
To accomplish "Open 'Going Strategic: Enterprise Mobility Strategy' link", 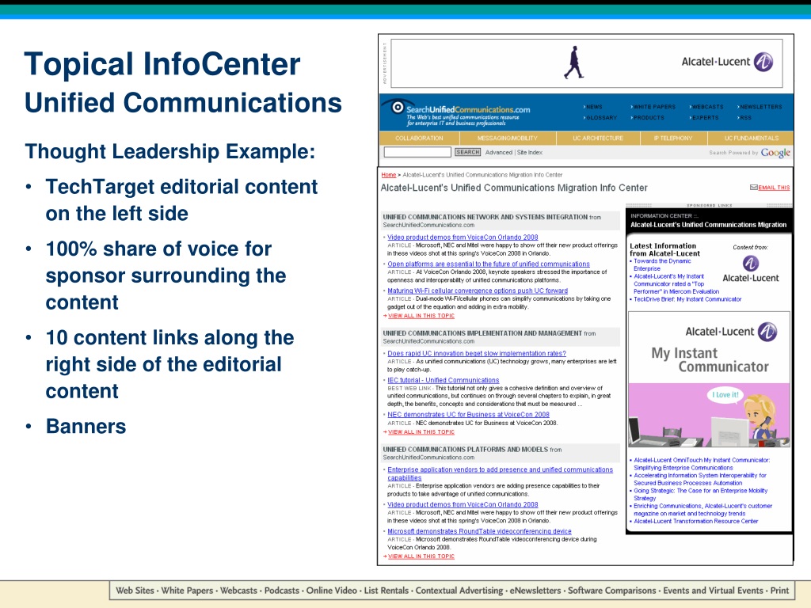I will click(x=700, y=494).
